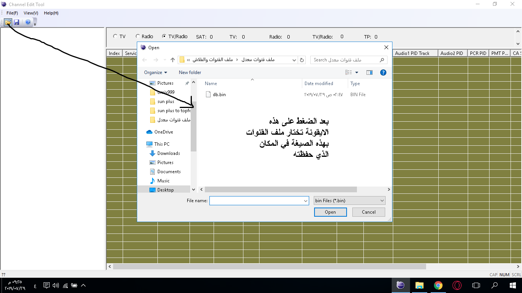Click the volume icon in system tray
The height and width of the screenshot is (293, 522).
(56, 285)
